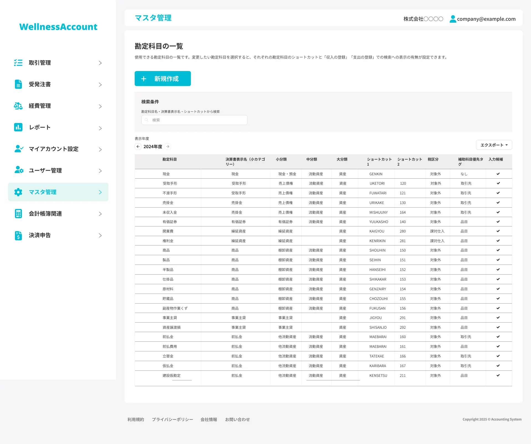
Task: Click the 会計帳簿関連 calculator icon
Action: point(18,214)
